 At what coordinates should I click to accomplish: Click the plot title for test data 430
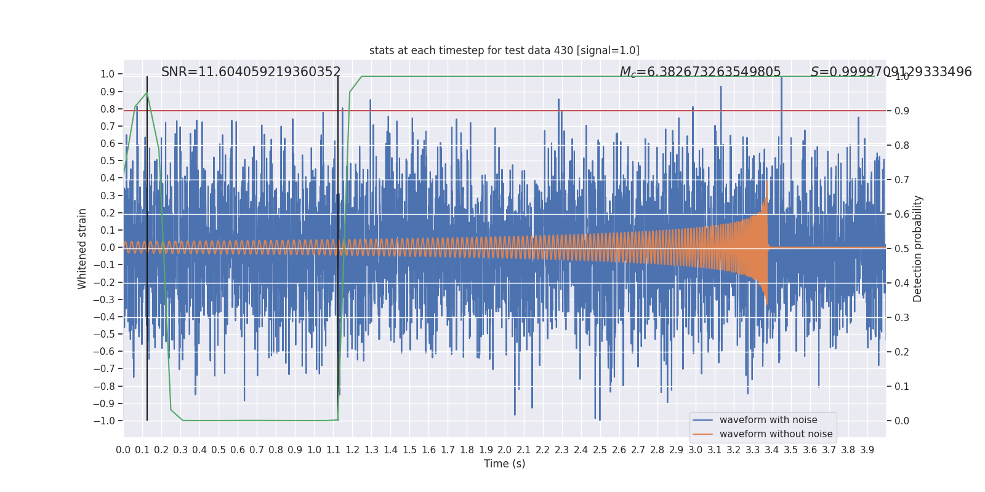click(x=504, y=50)
